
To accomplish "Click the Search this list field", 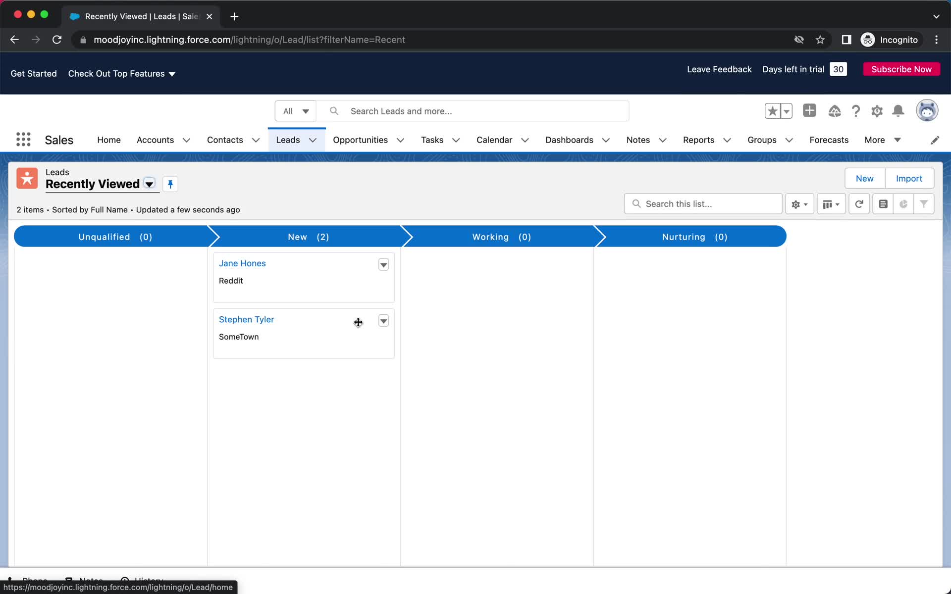I will click(703, 204).
